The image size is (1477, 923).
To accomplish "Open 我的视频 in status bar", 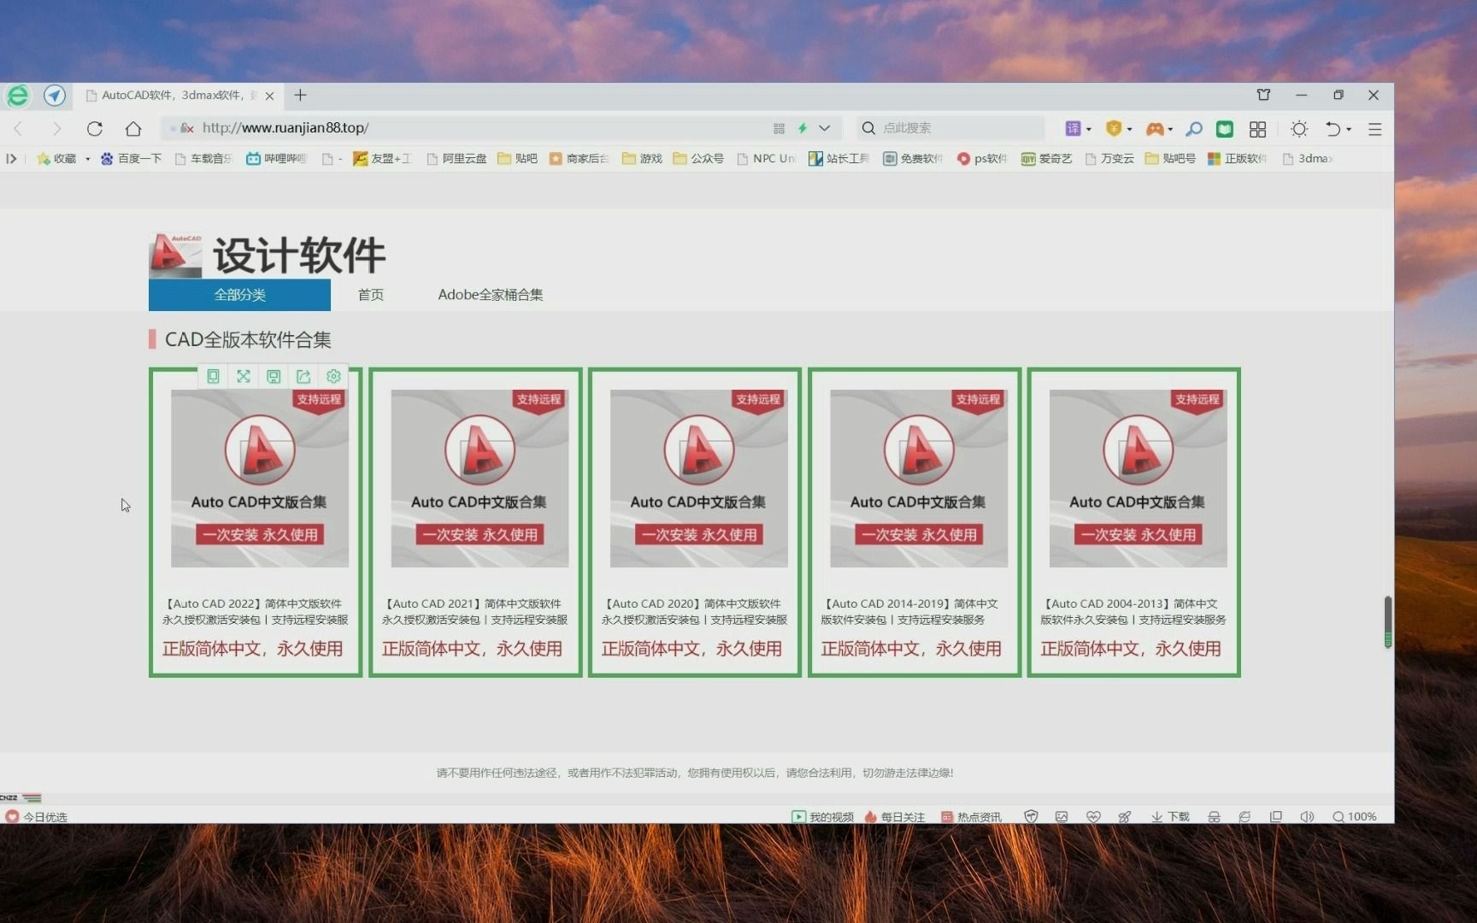I will point(822,817).
